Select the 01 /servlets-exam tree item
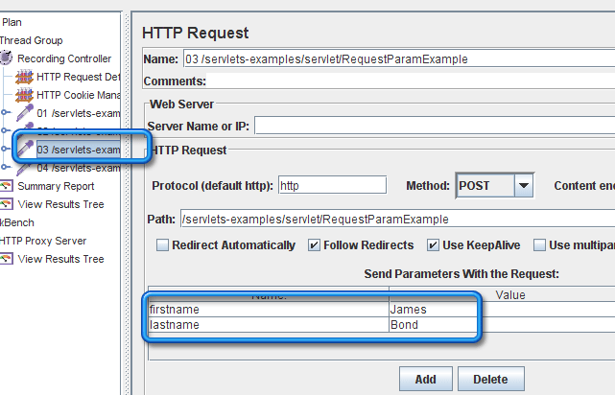615x395 pixels. [78, 113]
